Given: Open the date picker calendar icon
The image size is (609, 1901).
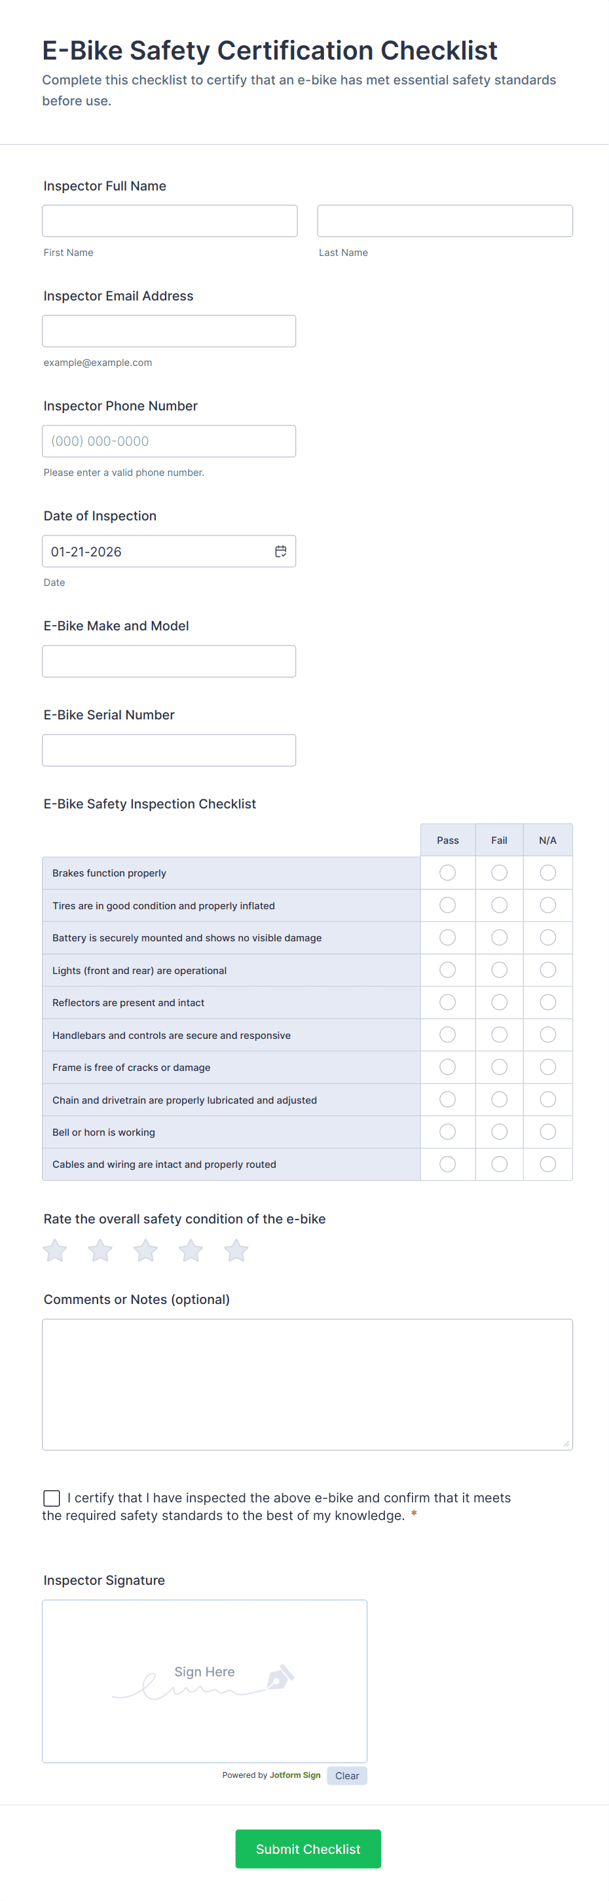Looking at the screenshot, I should point(281,551).
